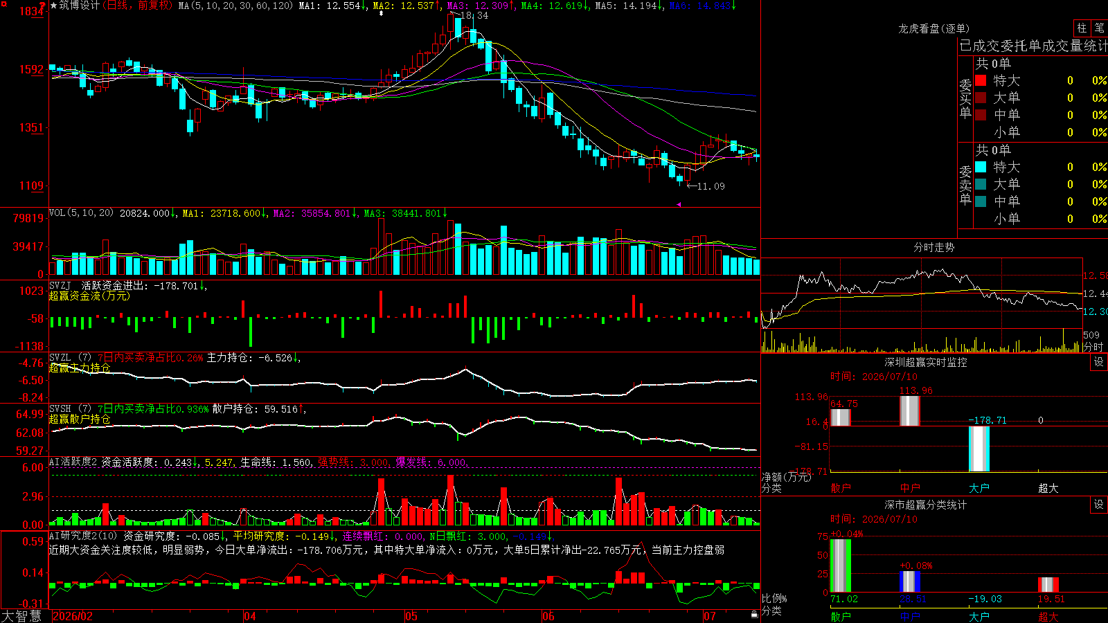Click the SVZL (7) indicator name
Image resolution: width=1108 pixels, height=623 pixels.
tap(70, 358)
